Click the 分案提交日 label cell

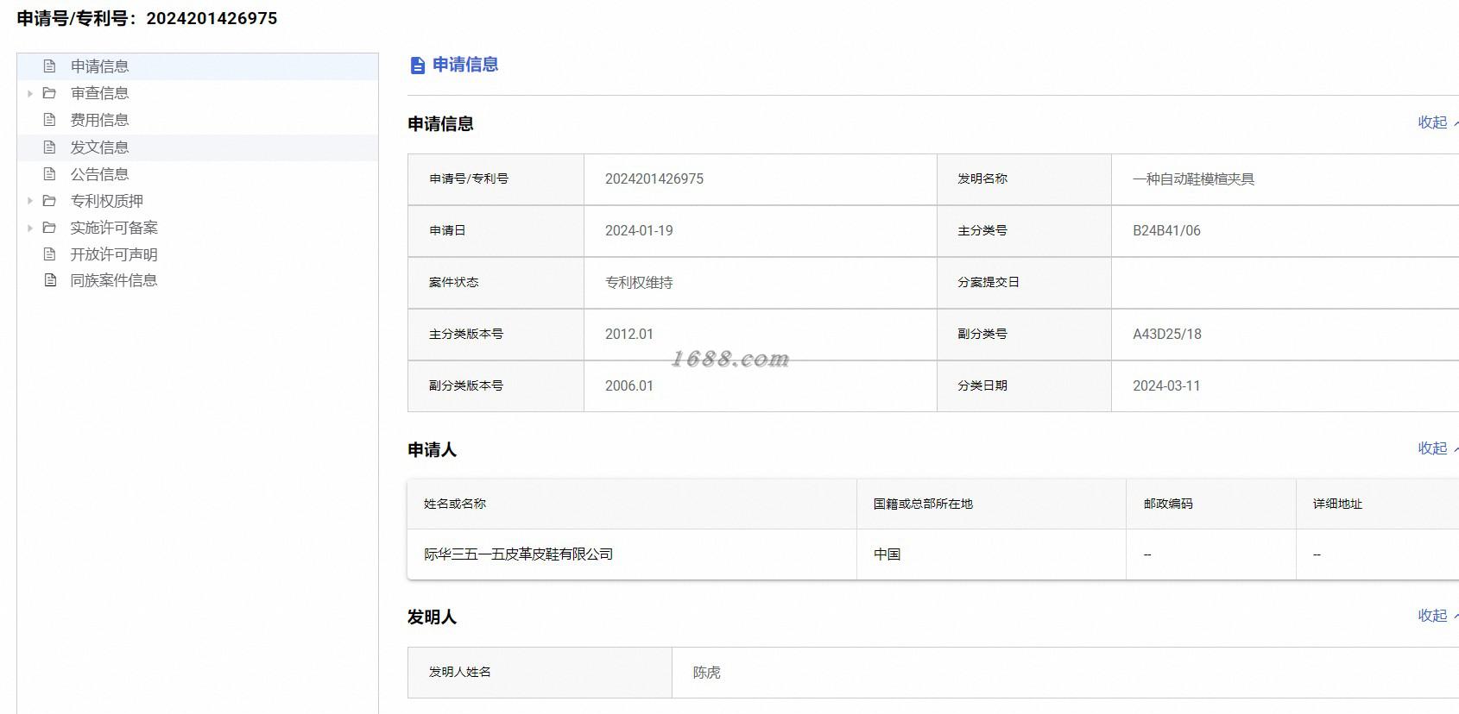click(x=1024, y=283)
